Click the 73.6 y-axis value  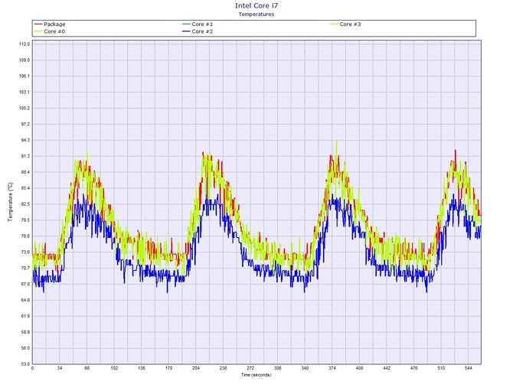pos(25,252)
